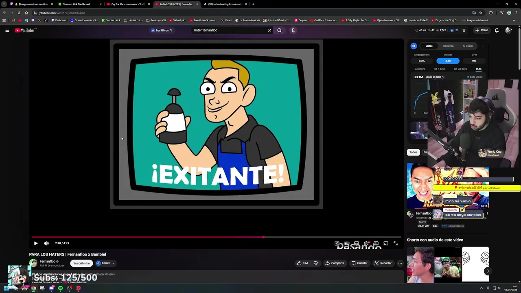This screenshot has height=293, width=521.
Task: Open the Fernanfloo channel avatar
Action: (33, 263)
